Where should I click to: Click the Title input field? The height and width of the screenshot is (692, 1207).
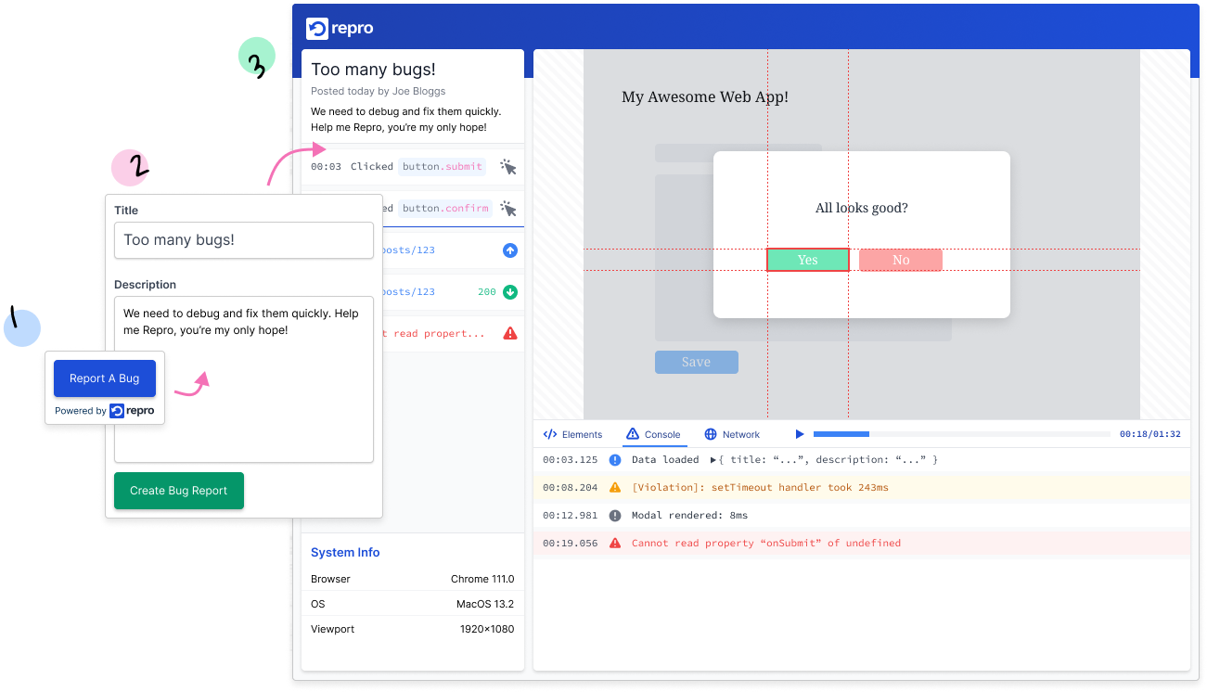(244, 240)
